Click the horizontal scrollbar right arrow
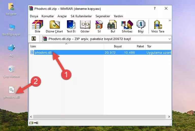Viewport: 195px width, 131px height. 169,117
